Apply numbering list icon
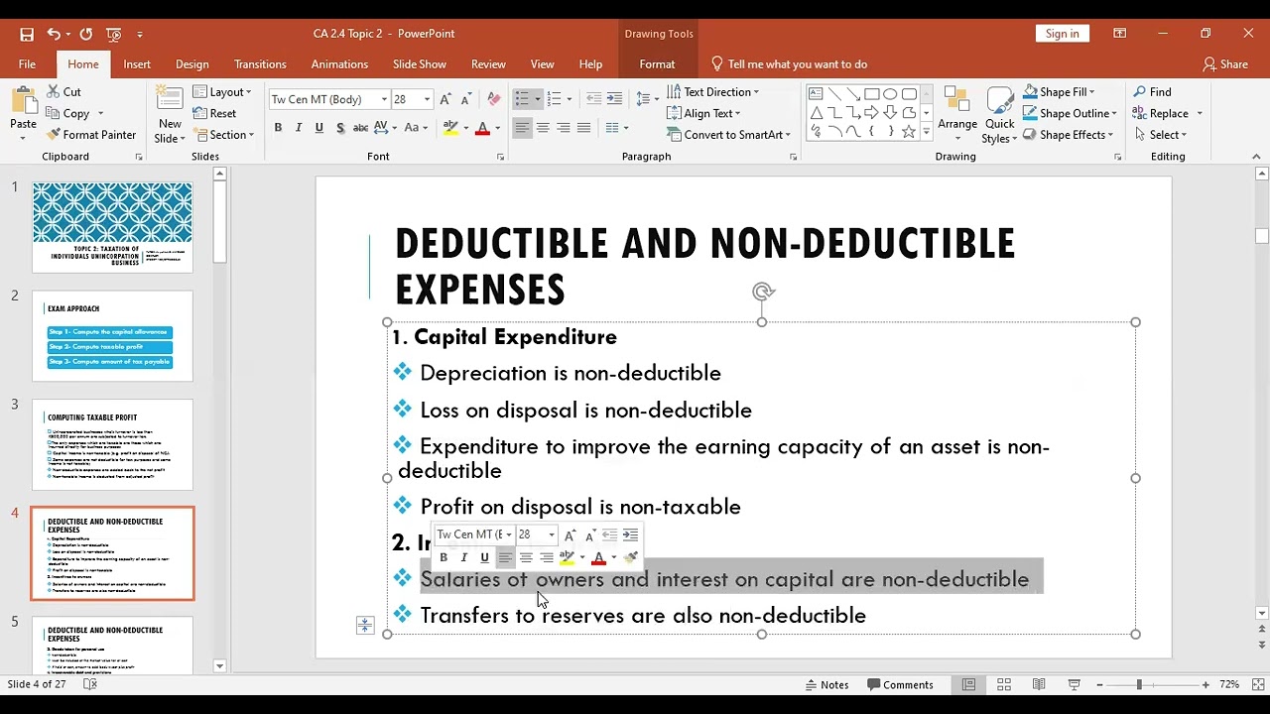 click(554, 99)
